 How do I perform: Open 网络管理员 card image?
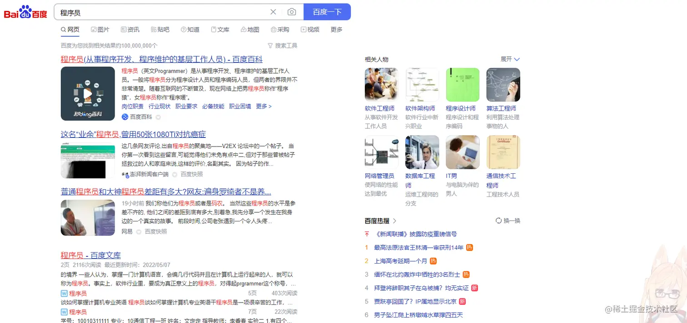pyautogui.click(x=382, y=152)
